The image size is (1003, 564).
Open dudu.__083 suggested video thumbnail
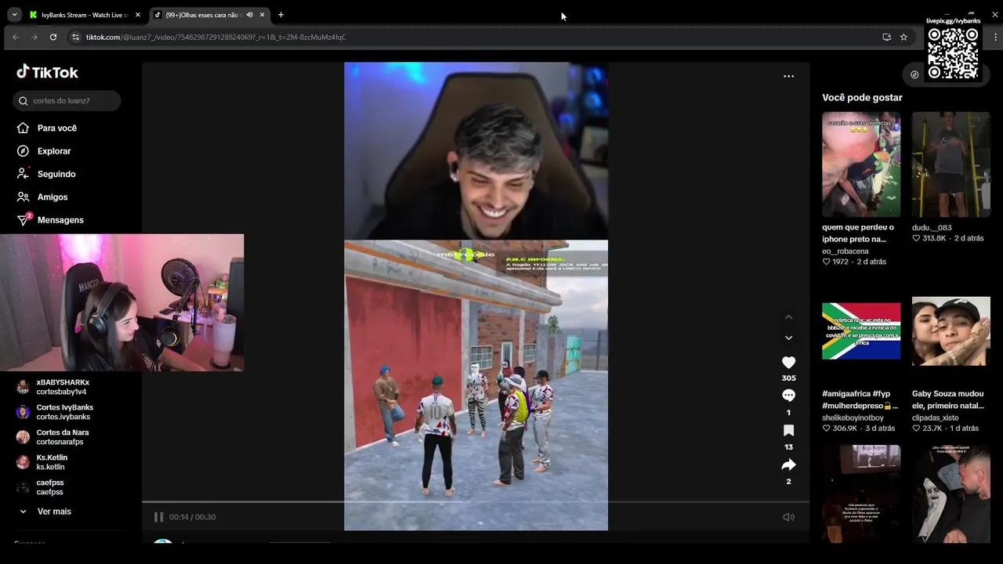[951, 164]
